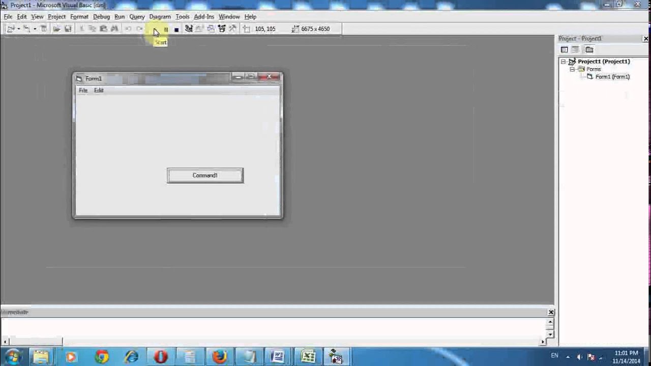The width and height of the screenshot is (651, 366).
Task: Open dropdown arrow beside Add Form icon
Action: pyautogui.click(x=35, y=29)
